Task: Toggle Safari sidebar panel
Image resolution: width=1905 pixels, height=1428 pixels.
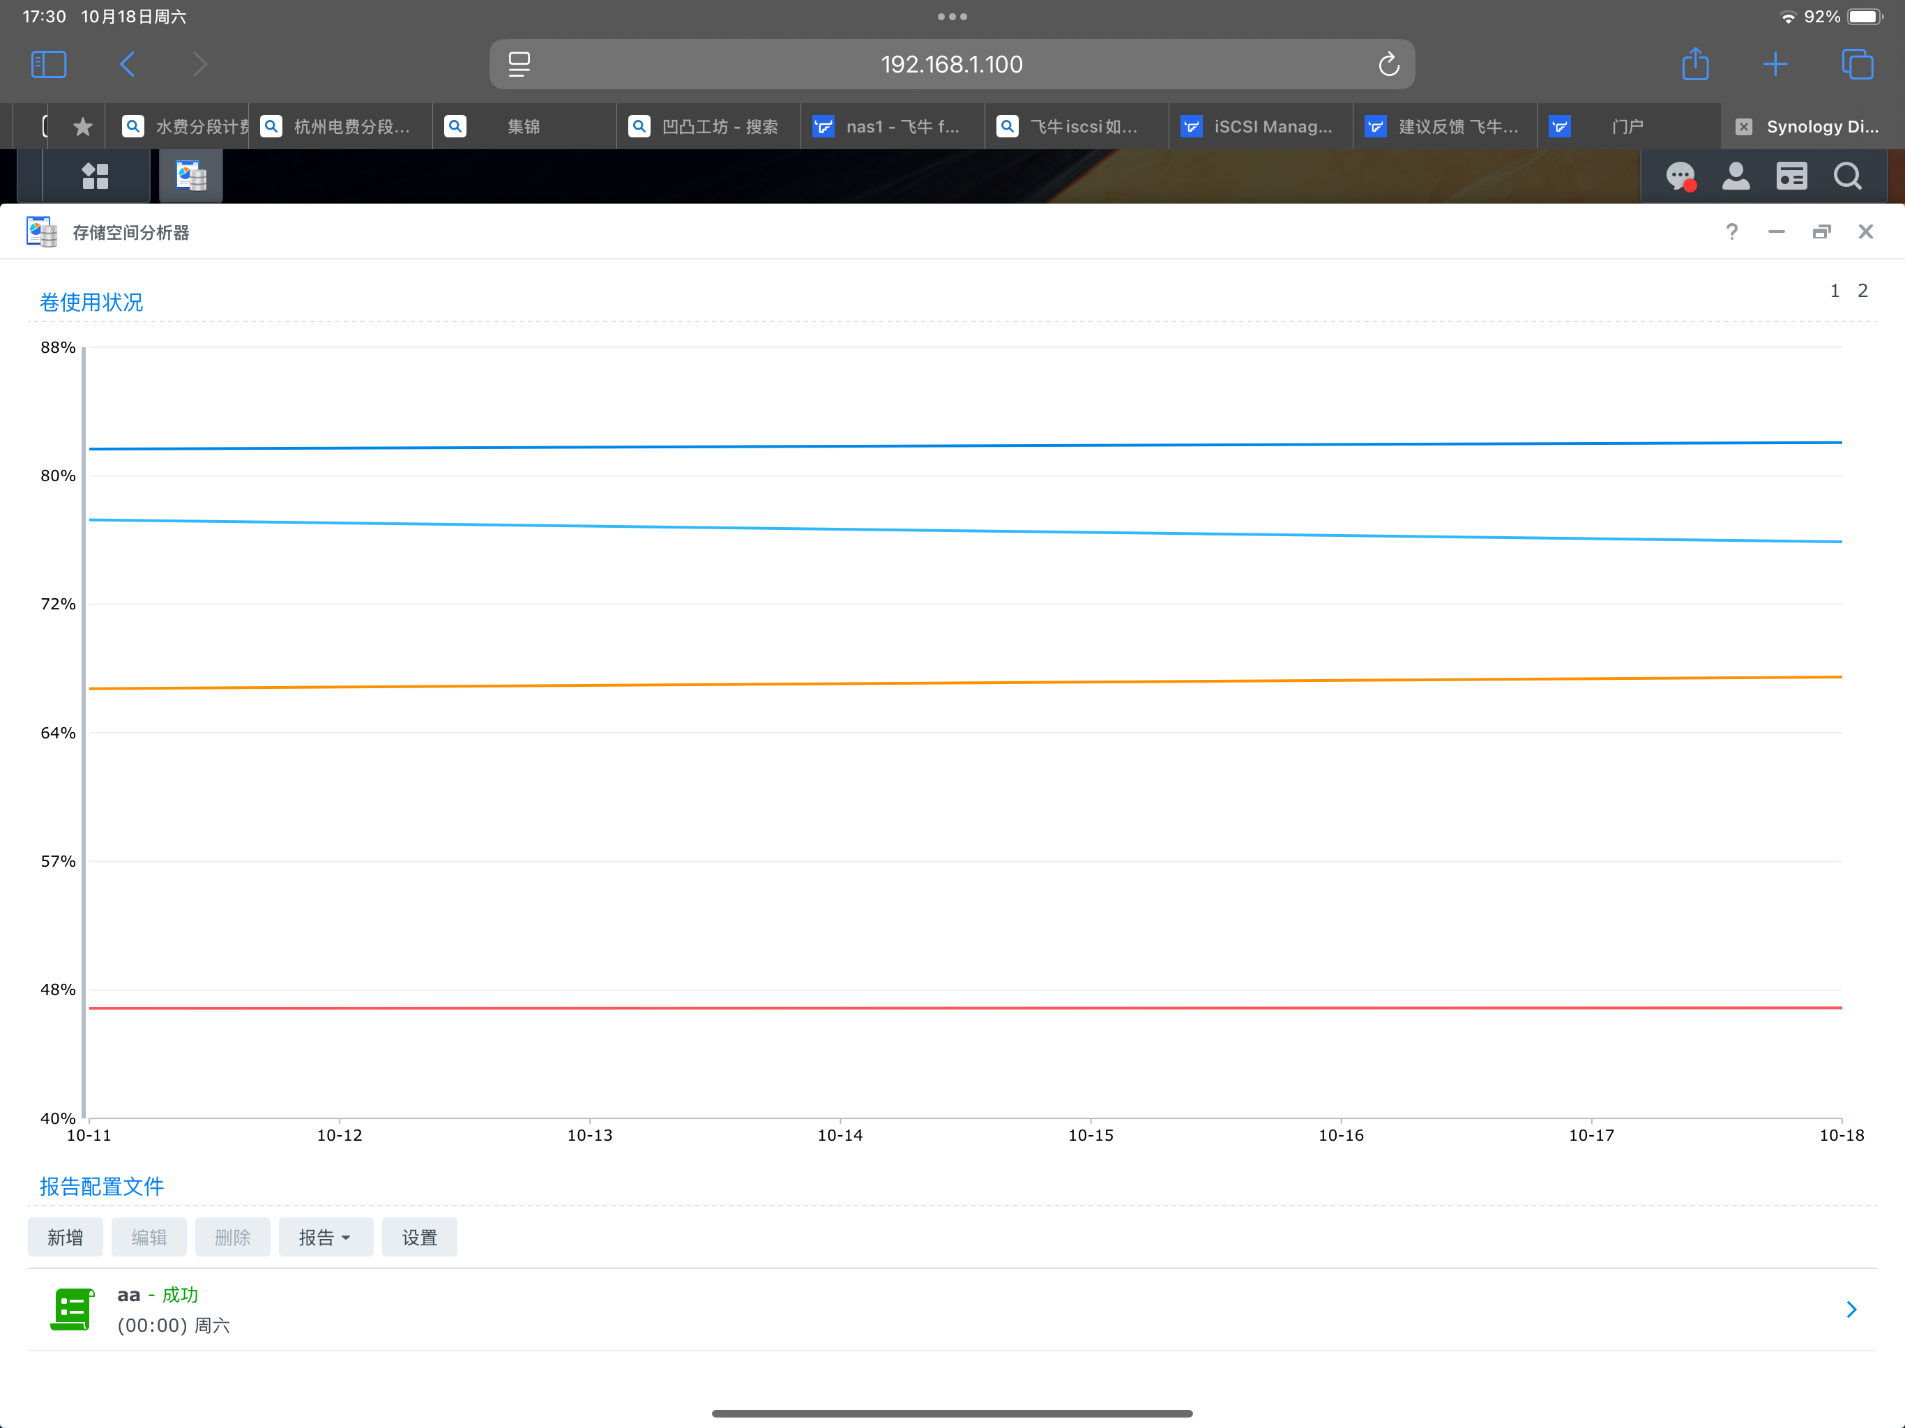Action: click(48, 65)
